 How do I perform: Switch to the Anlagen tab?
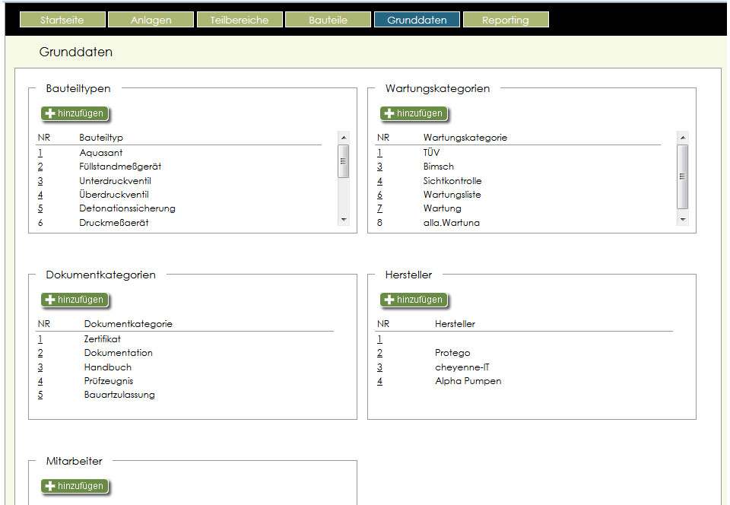(x=151, y=20)
